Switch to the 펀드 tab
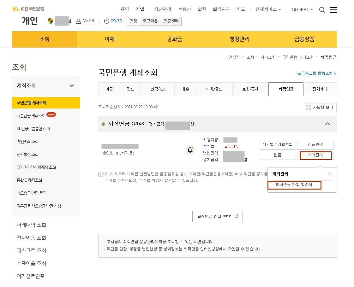Viewport: 354px width, 287px height. pyautogui.click(x=130, y=89)
